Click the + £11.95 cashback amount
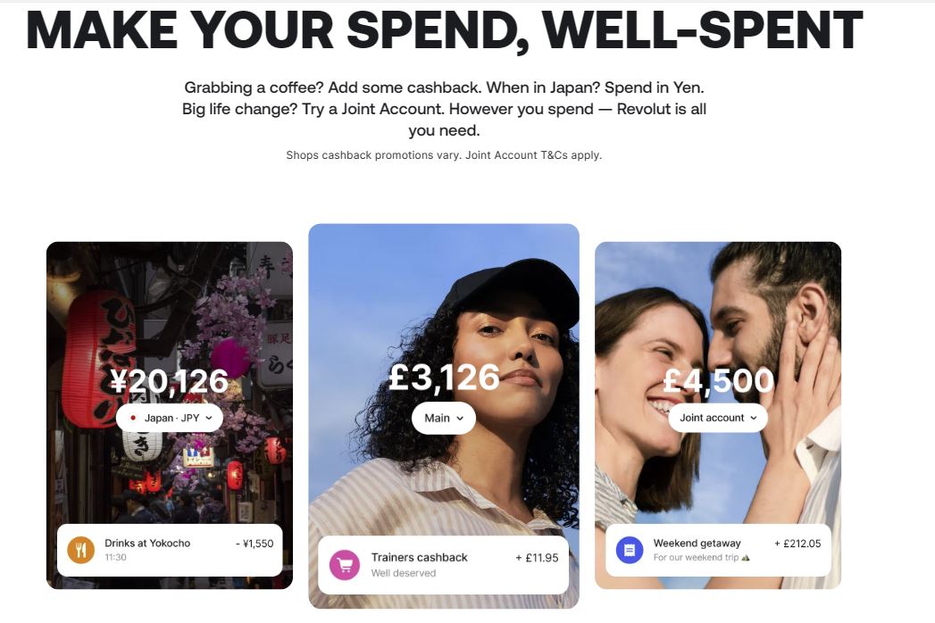935x623 pixels. pos(537,558)
